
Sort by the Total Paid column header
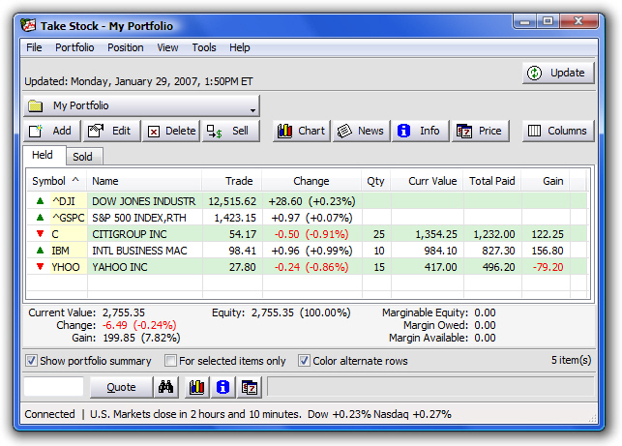point(492,181)
